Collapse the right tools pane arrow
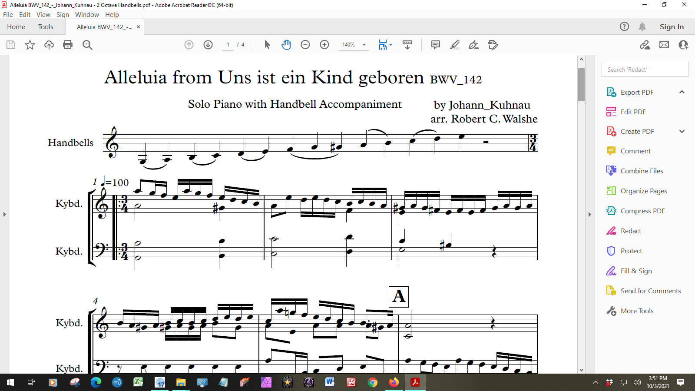The width and height of the screenshot is (695, 391). (590, 214)
